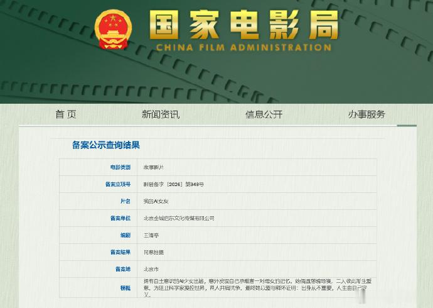
Task: Click the 同意拍摄 result value
Action: tap(154, 253)
